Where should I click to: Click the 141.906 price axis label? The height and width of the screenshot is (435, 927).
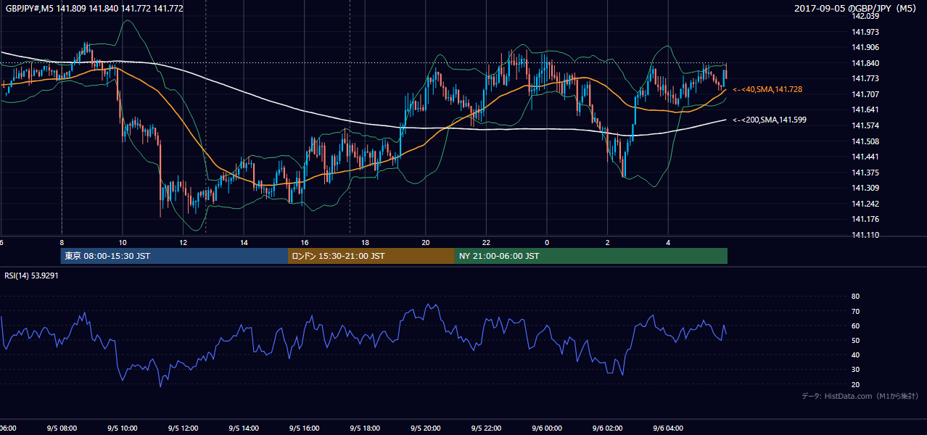(865, 47)
